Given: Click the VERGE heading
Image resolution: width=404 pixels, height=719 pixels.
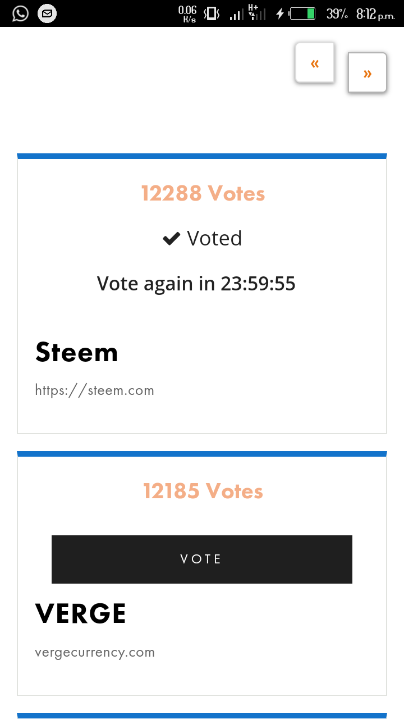Looking at the screenshot, I should coord(80,613).
